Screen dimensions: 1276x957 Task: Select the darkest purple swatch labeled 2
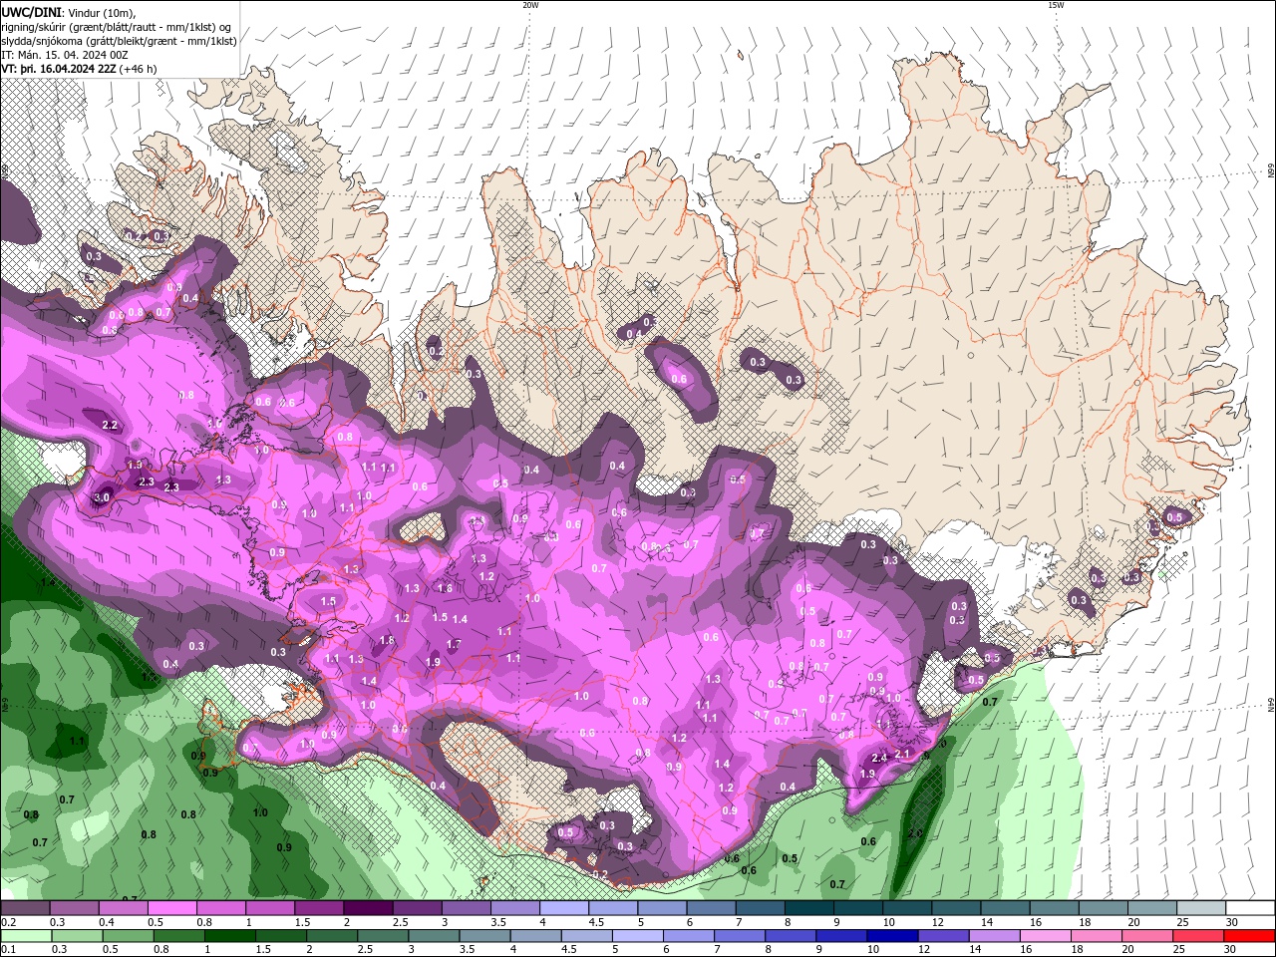tap(368, 908)
